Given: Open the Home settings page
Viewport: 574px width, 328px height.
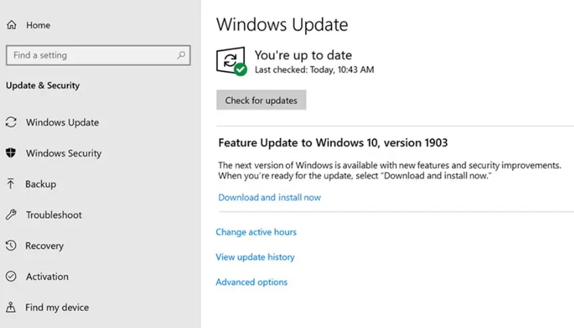Looking at the screenshot, I should tap(38, 25).
